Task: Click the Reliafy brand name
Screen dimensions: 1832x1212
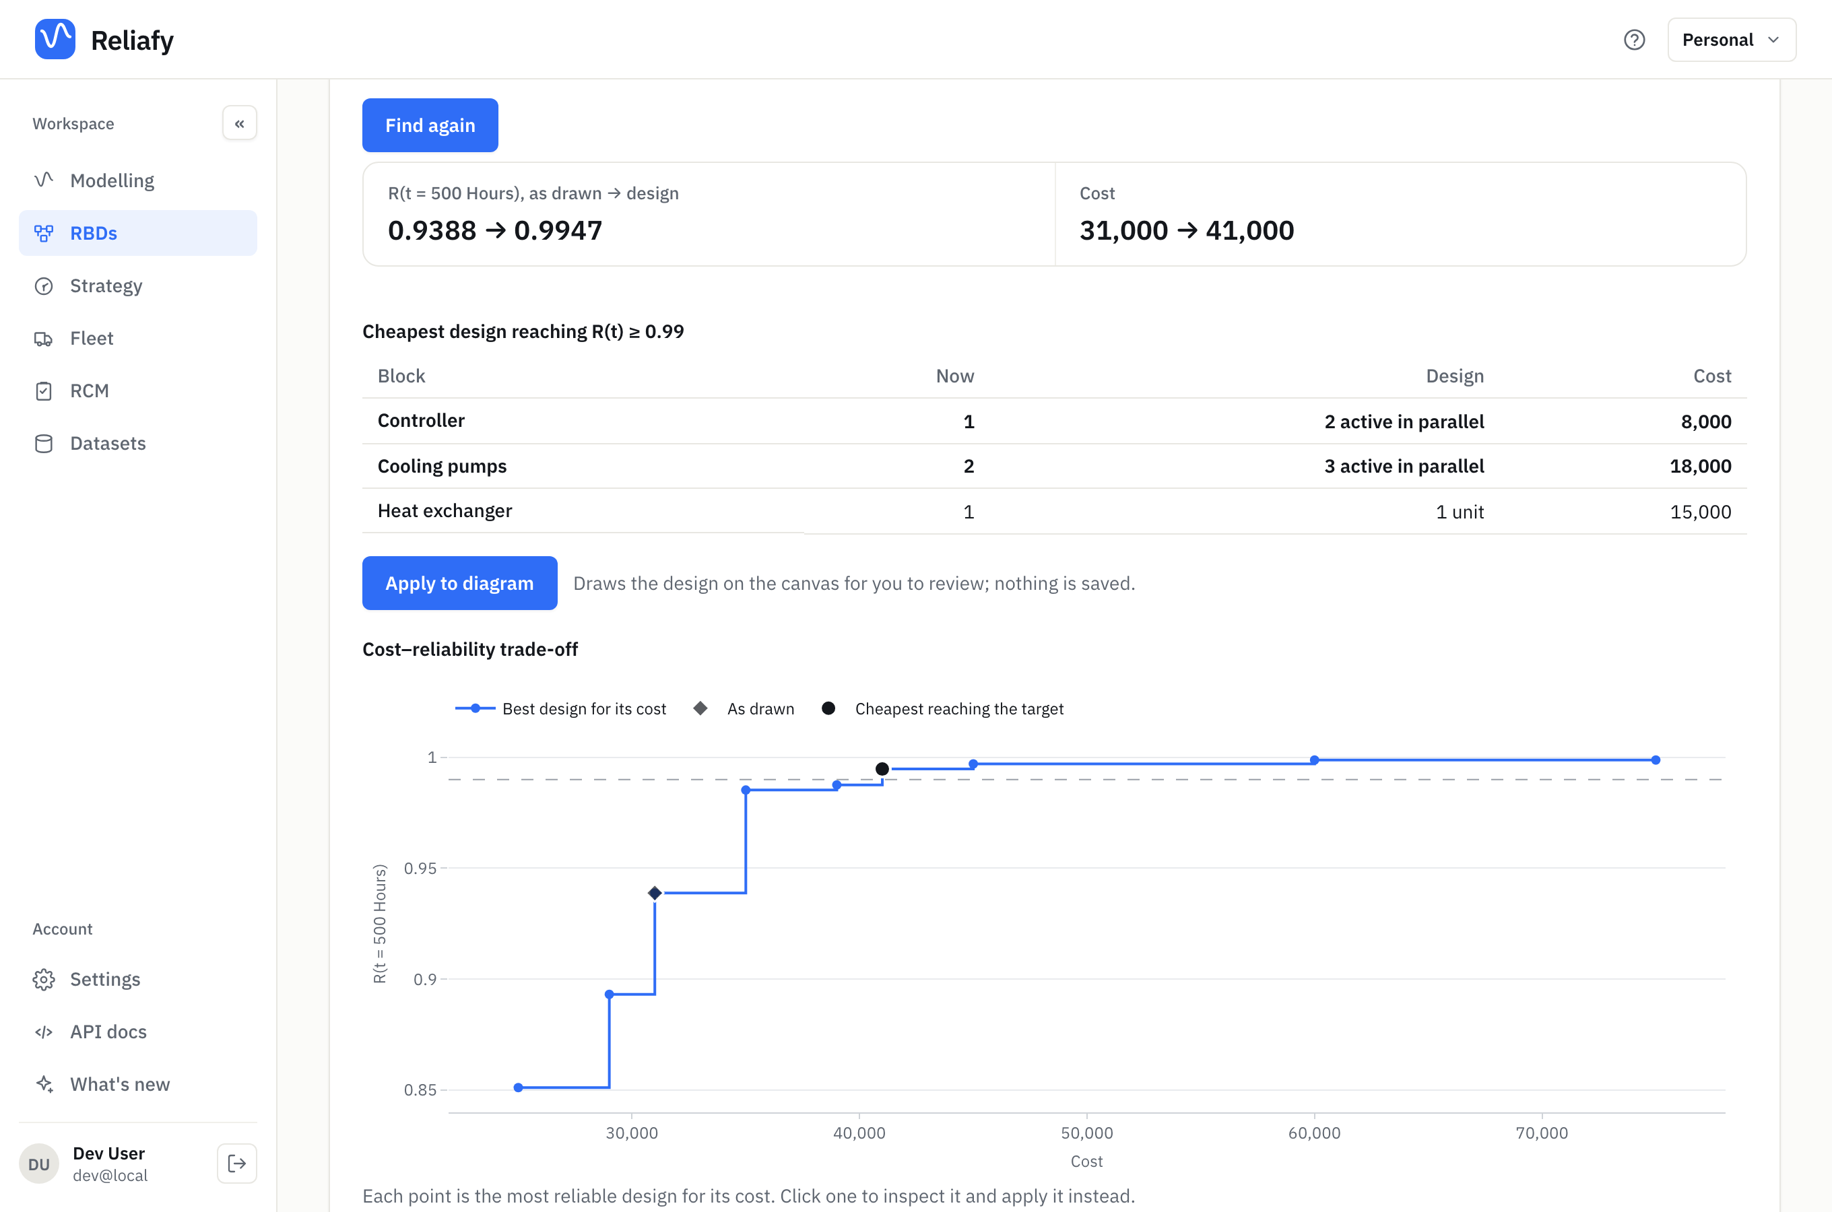Action: tap(132, 40)
